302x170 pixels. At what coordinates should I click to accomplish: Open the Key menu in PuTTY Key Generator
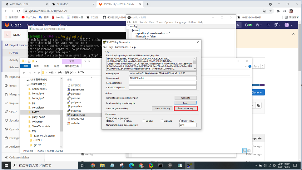(111, 47)
